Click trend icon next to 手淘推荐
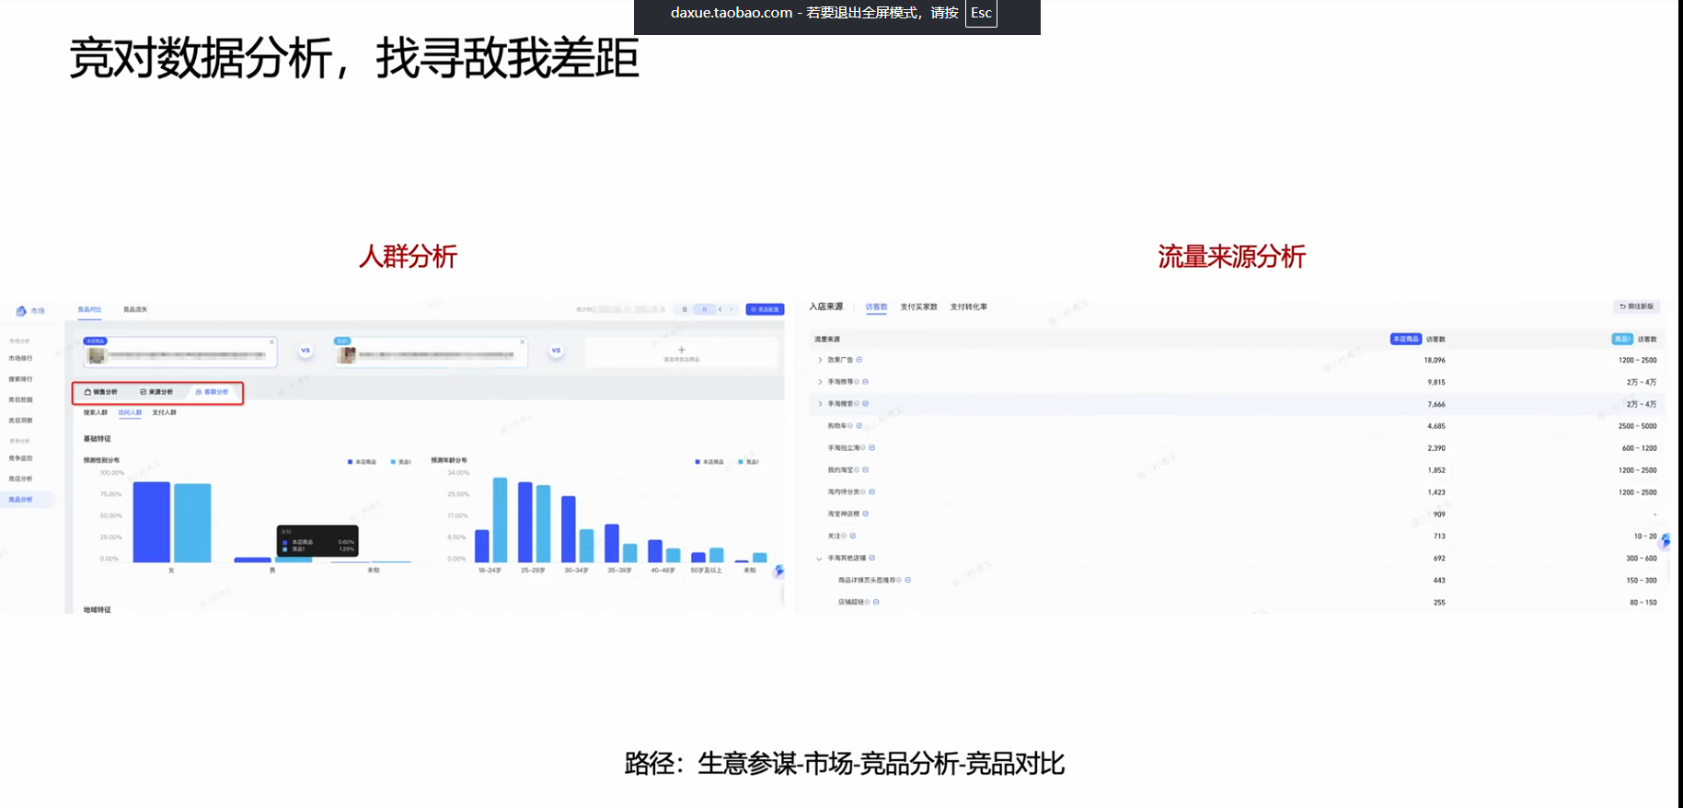The width and height of the screenshot is (1683, 808). 866,382
